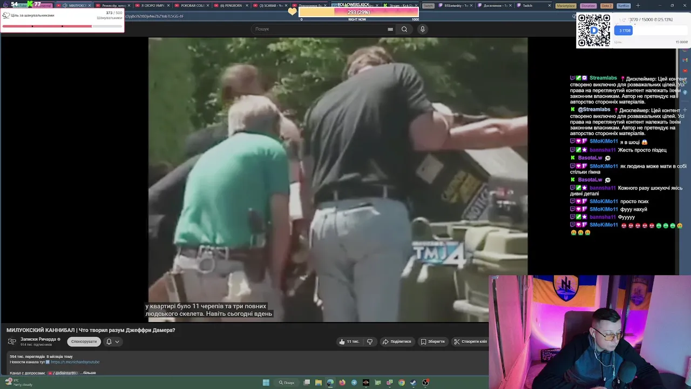The width and height of the screenshot is (691, 389).
Task: Click @Streamlabs name on second disclaimer message
Action: (594, 110)
